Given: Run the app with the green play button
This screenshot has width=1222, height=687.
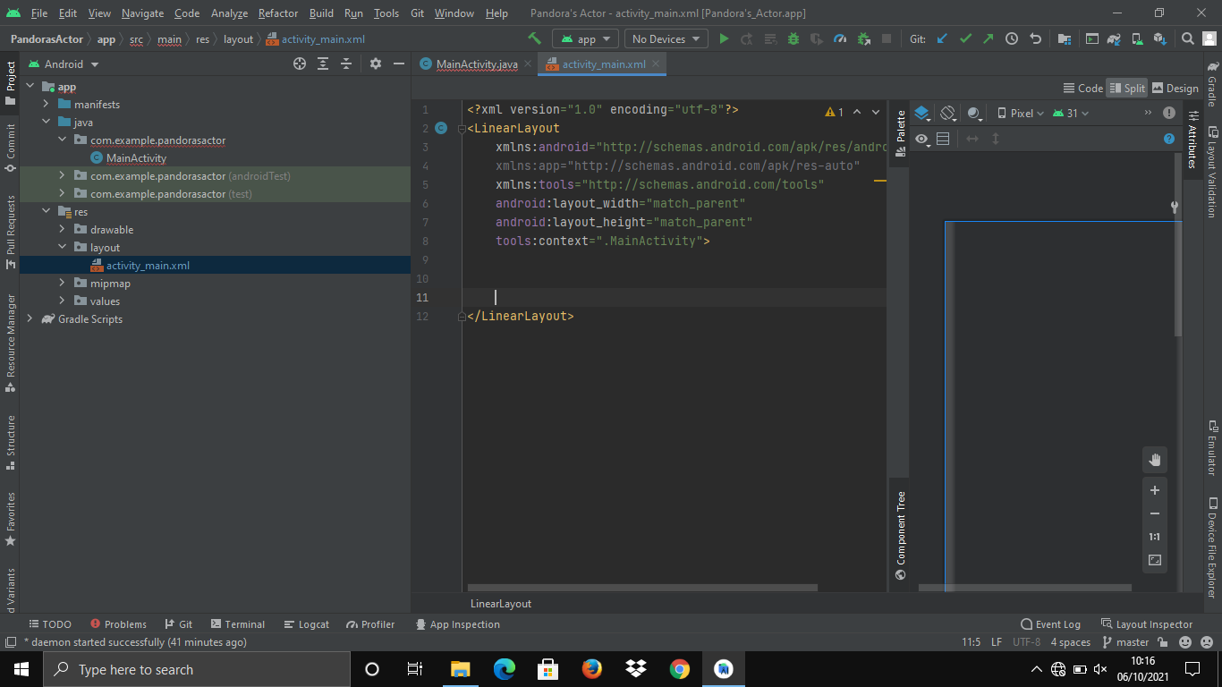Looking at the screenshot, I should [x=724, y=39].
